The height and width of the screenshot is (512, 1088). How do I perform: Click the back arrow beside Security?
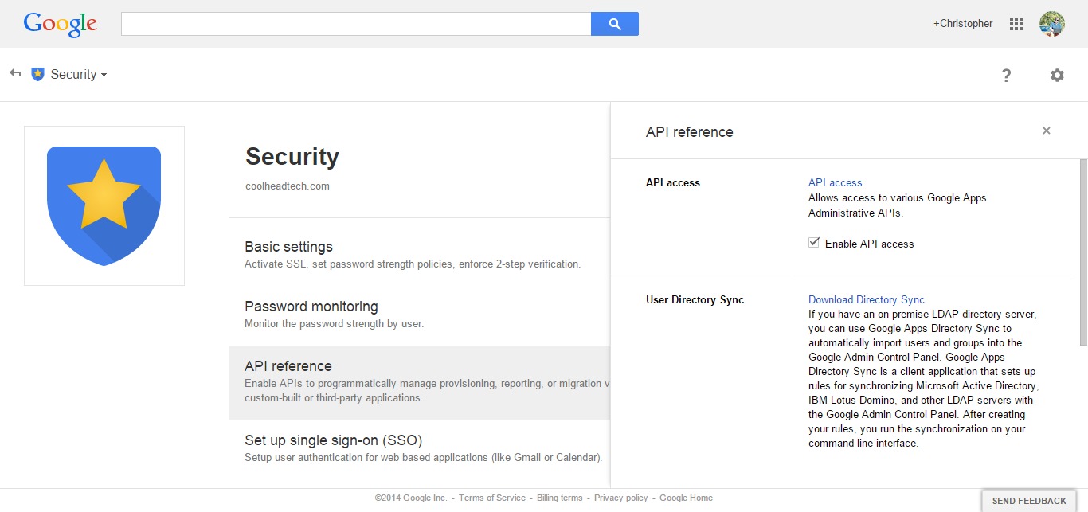(15, 73)
